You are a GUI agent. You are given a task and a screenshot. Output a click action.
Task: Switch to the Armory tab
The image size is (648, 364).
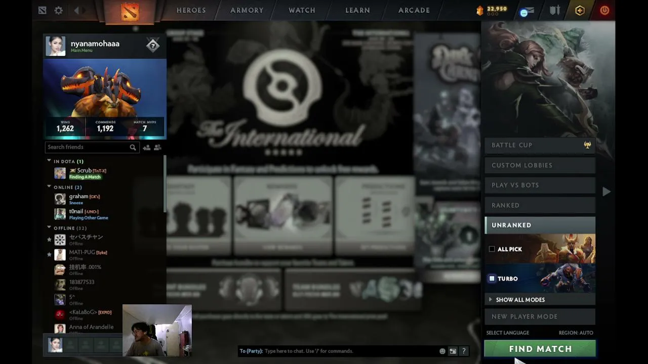pyautogui.click(x=247, y=10)
